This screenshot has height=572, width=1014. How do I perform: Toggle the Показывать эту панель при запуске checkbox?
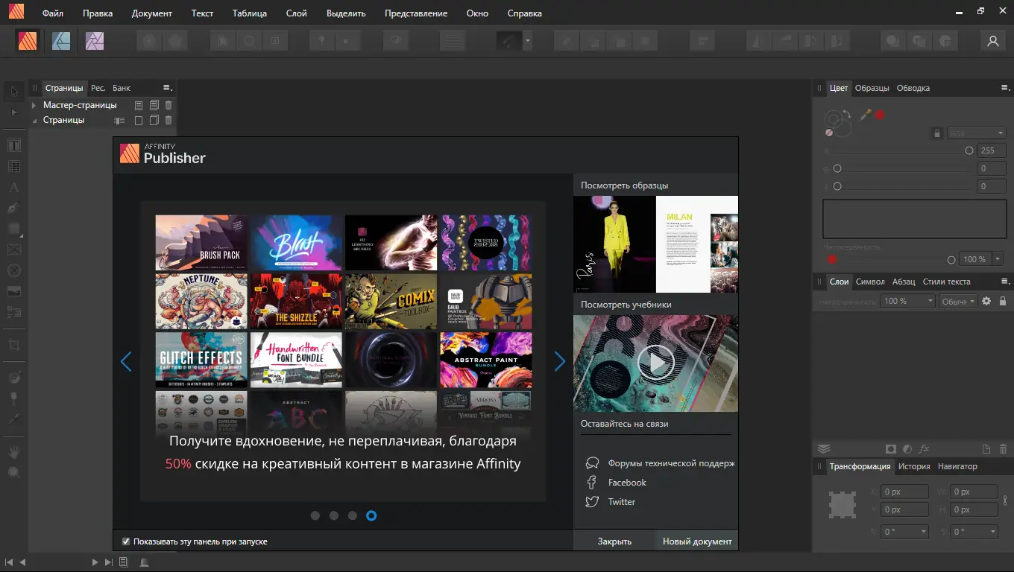coord(126,541)
